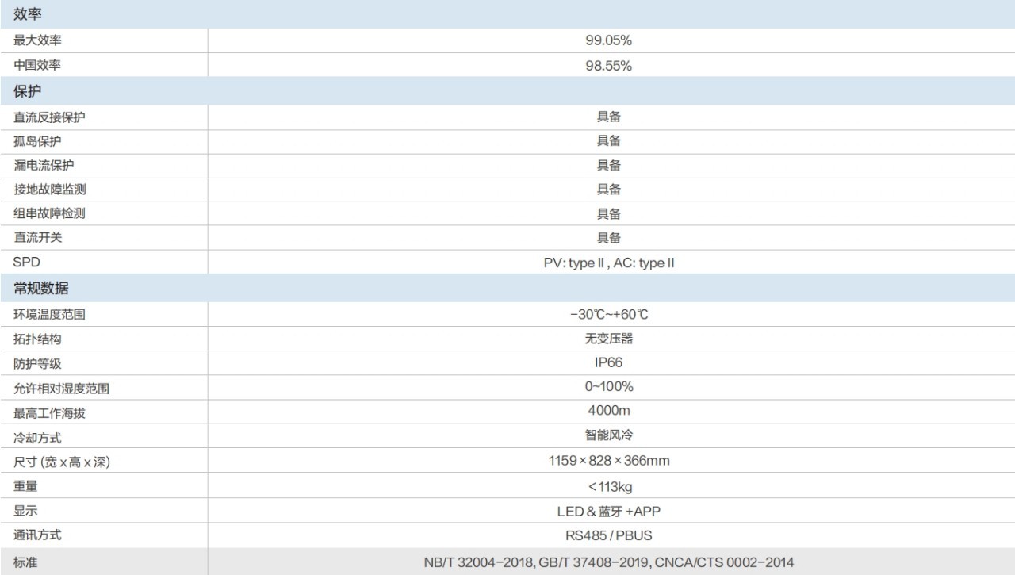Click 具备 in the 组串故障检测 row
Viewport: 1015px width, 575px height.
point(608,213)
